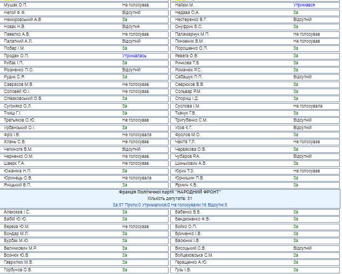
Task: Click the name Порошенко О.П.
Action: (192, 48)
